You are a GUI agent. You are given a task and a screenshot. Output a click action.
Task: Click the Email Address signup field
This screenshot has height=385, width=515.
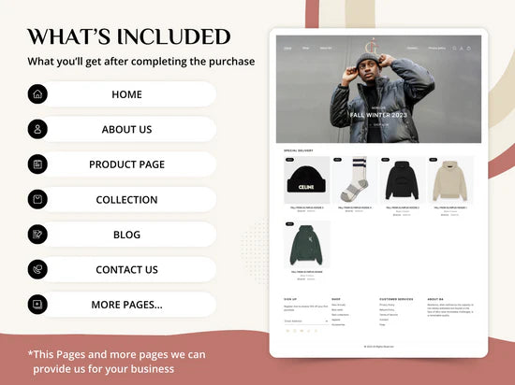(x=306, y=321)
